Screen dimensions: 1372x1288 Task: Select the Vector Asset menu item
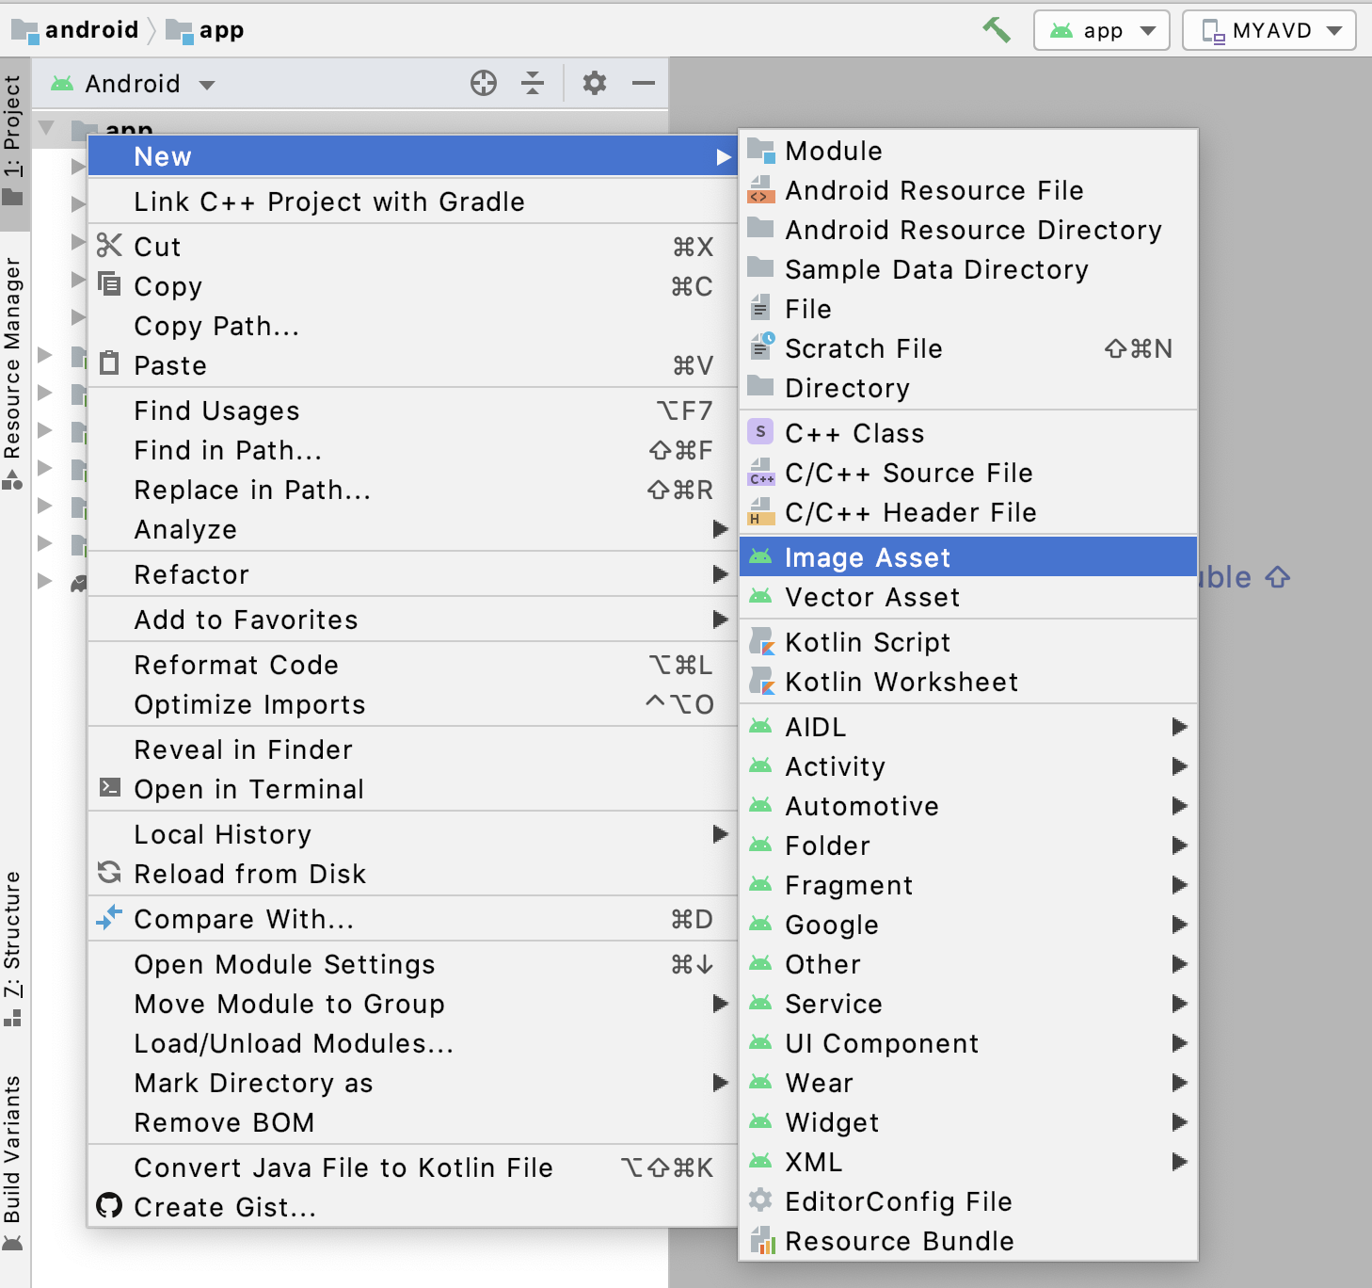coord(968,597)
